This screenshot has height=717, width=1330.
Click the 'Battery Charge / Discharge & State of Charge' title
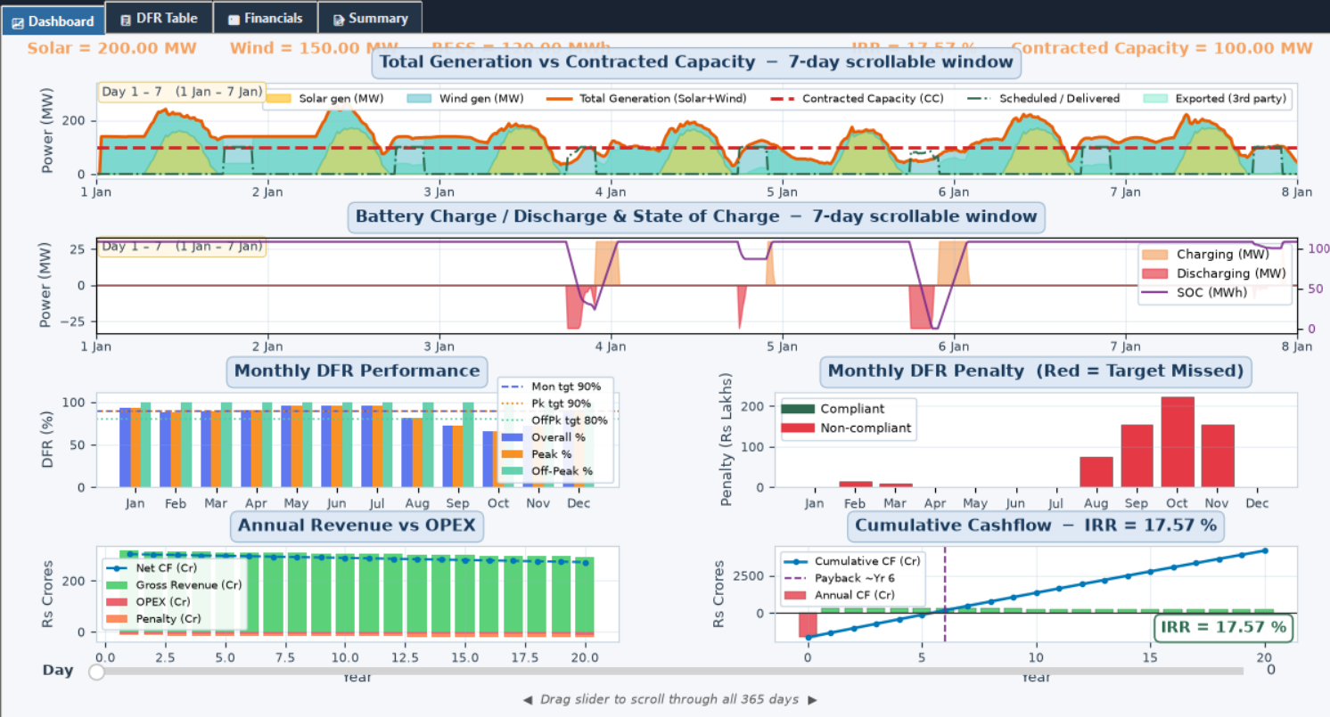tap(696, 216)
